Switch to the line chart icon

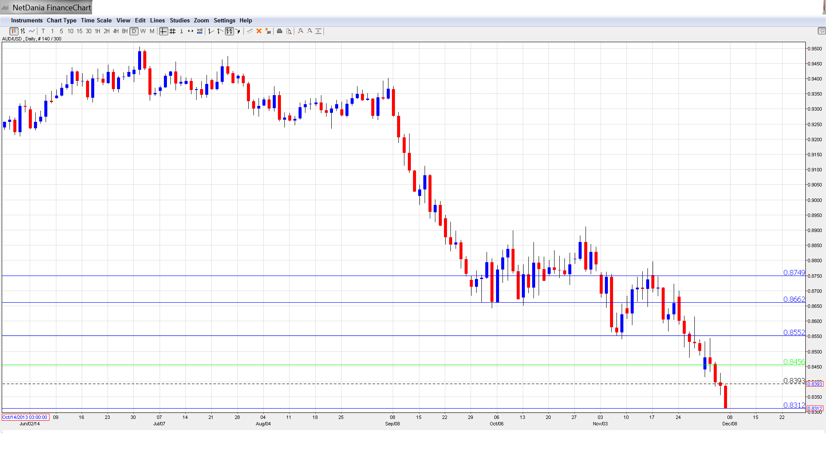click(32, 31)
